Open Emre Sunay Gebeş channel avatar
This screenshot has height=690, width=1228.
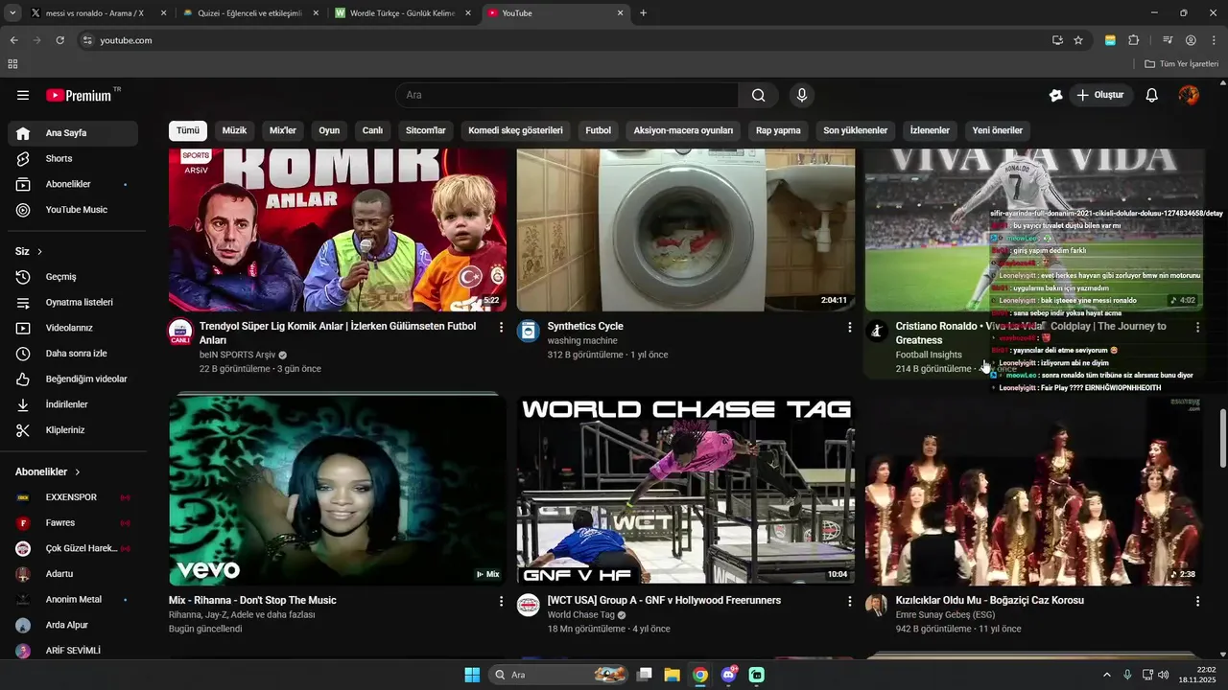coord(877,606)
